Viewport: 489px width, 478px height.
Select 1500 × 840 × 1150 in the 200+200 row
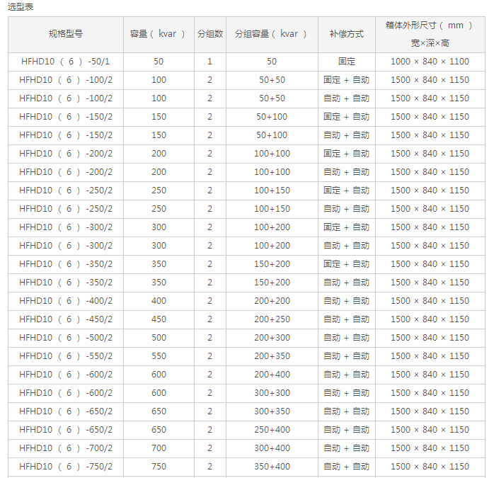click(x=430, y=301)
